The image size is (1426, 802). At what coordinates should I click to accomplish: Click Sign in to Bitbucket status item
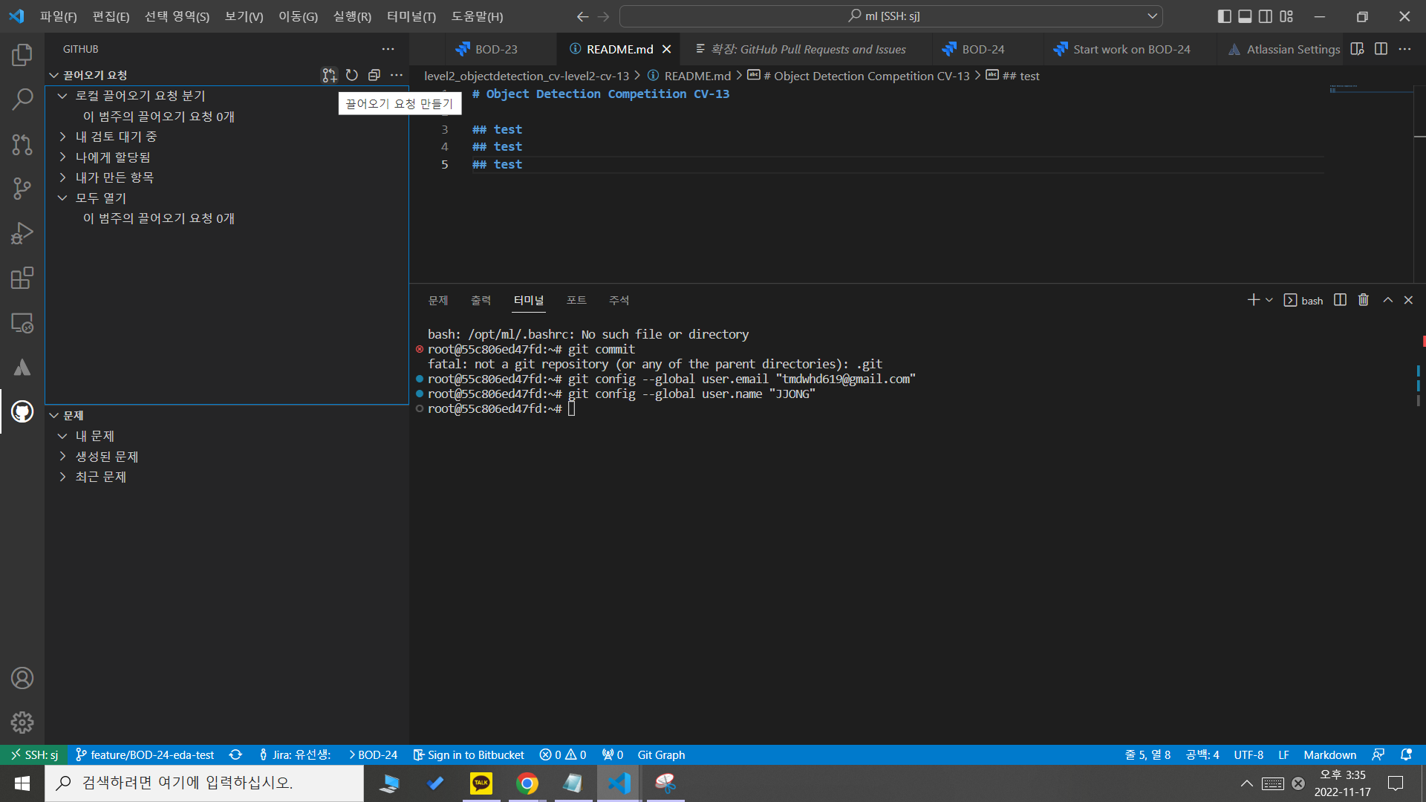[x=469, y=754]
